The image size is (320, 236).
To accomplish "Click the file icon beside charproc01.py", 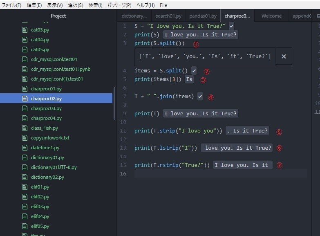I will pos(25,89).
